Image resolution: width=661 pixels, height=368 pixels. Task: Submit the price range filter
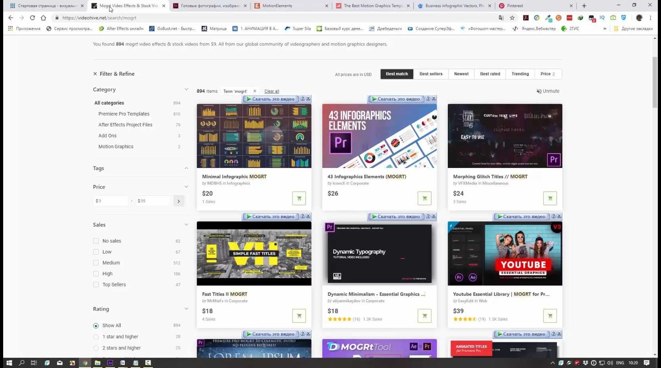click(179, 201)
